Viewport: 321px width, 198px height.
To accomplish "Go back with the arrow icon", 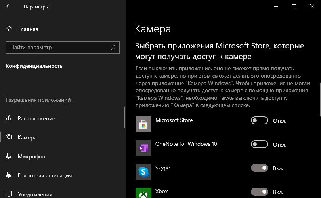I will [9, 6].
